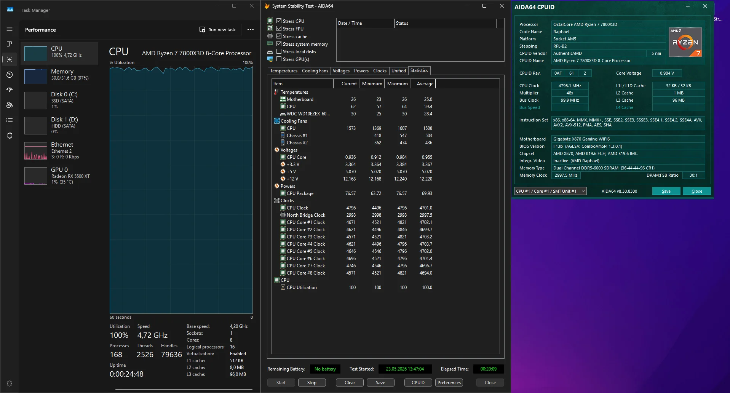
Task: Select GPU 0 Radeon RX 5500 XT item
Action: pos(59,176)
